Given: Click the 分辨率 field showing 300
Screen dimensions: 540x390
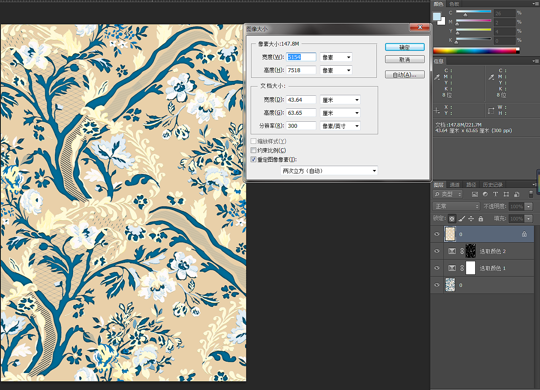Looking at the screenshot, I should 301,126.
